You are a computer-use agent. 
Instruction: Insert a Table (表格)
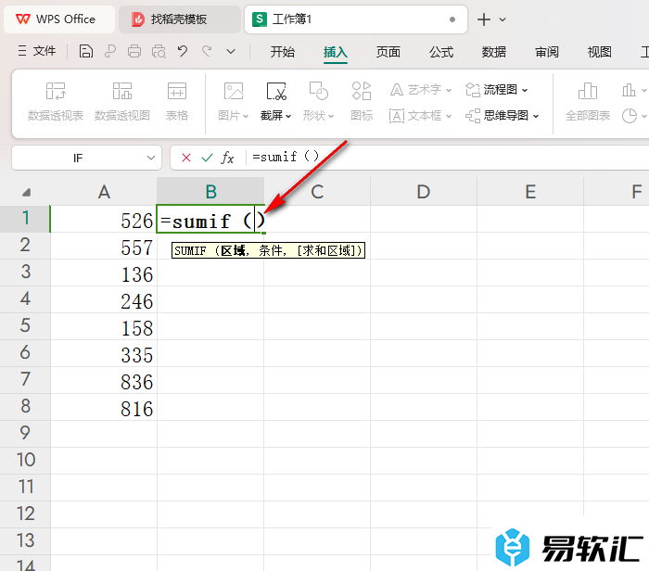(x=177, y=101)
